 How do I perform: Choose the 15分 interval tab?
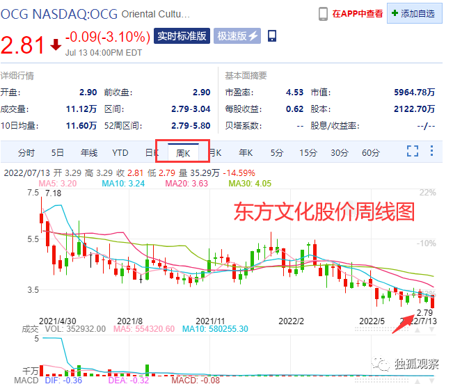click(308, 152)
